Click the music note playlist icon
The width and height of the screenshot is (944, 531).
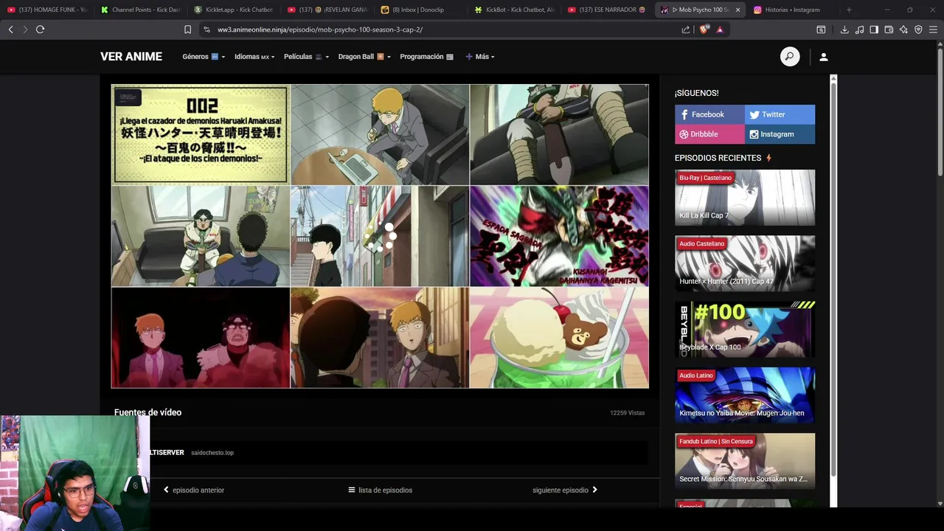pyautogui.click(x=859, y=29)
